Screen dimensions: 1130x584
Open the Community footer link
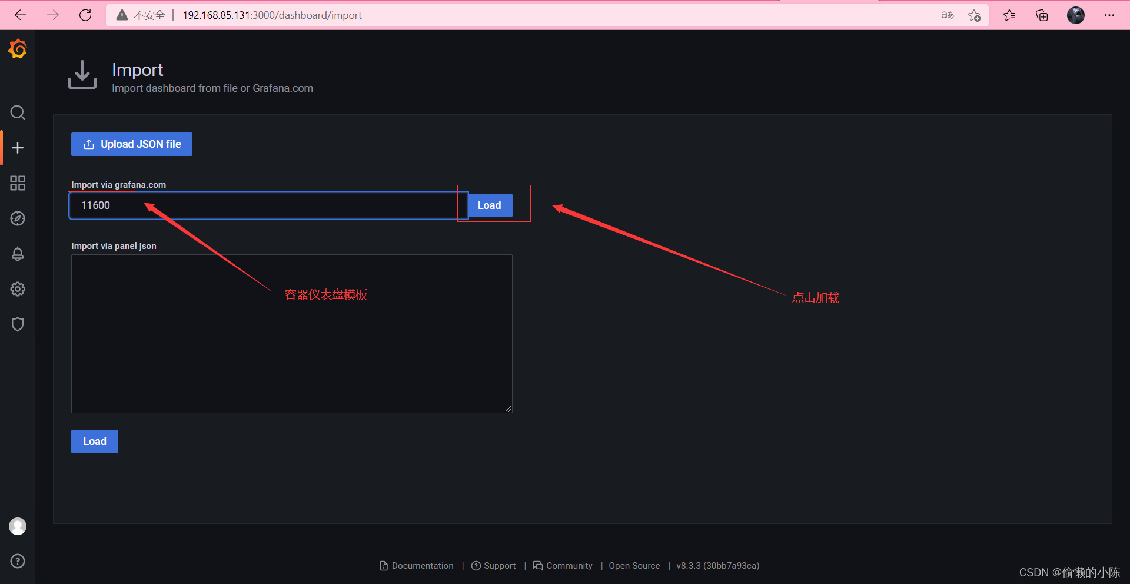(x=563, y=566)
